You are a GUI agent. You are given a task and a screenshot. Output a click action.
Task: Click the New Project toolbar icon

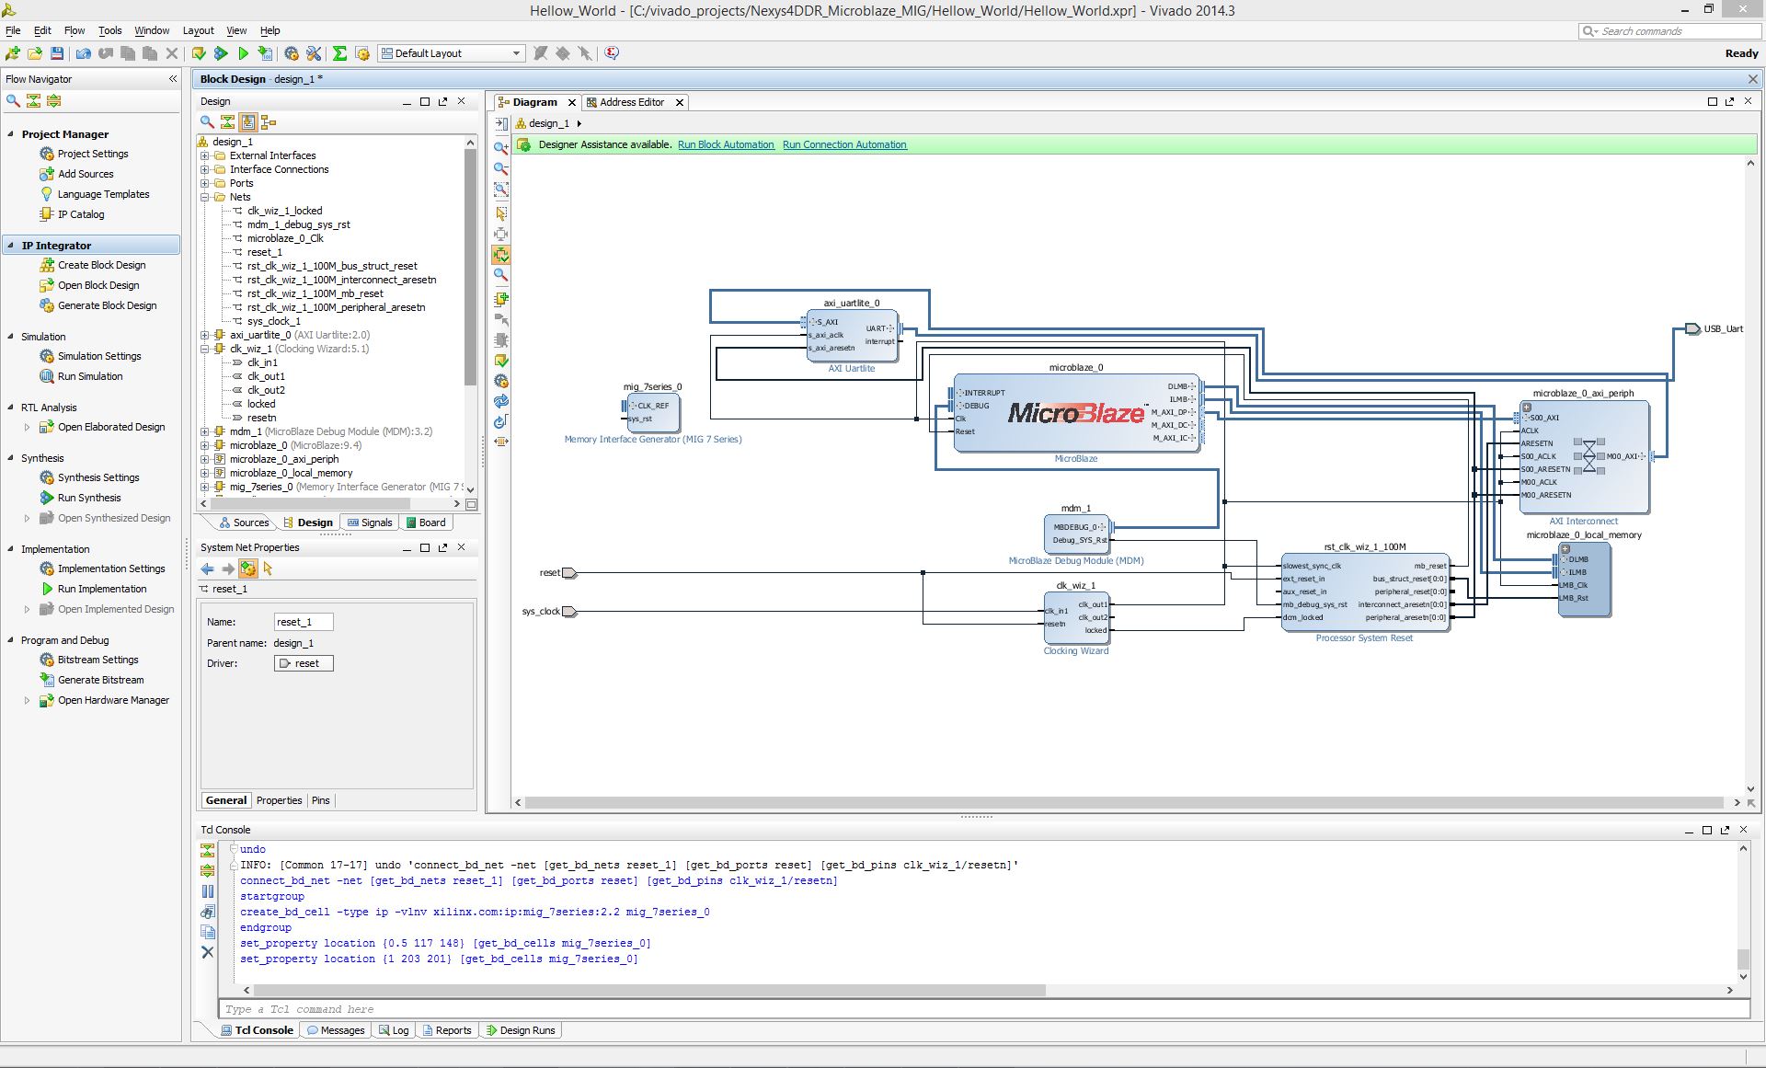pos(13,53)
